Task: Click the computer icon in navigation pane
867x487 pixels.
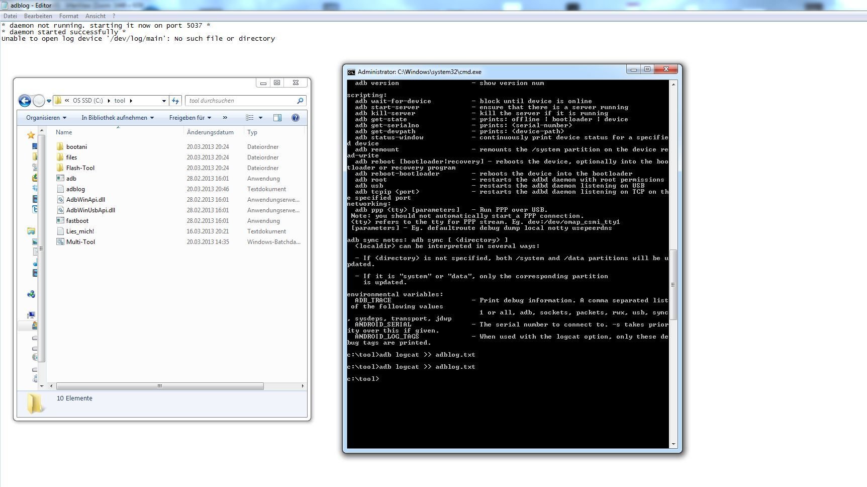Action: click(31, 315)
